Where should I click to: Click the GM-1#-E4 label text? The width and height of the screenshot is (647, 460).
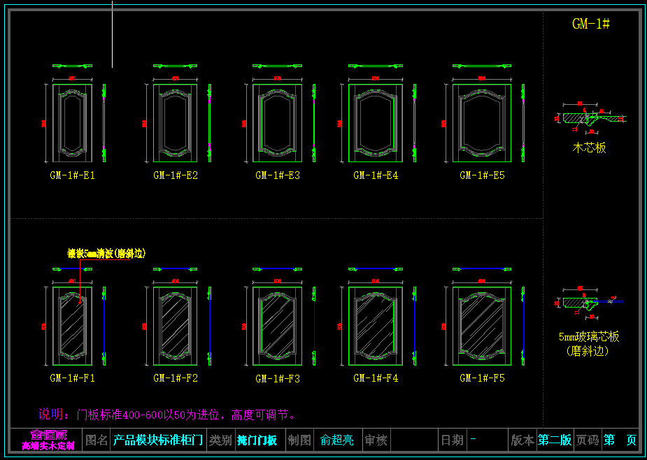coord(376,175)
